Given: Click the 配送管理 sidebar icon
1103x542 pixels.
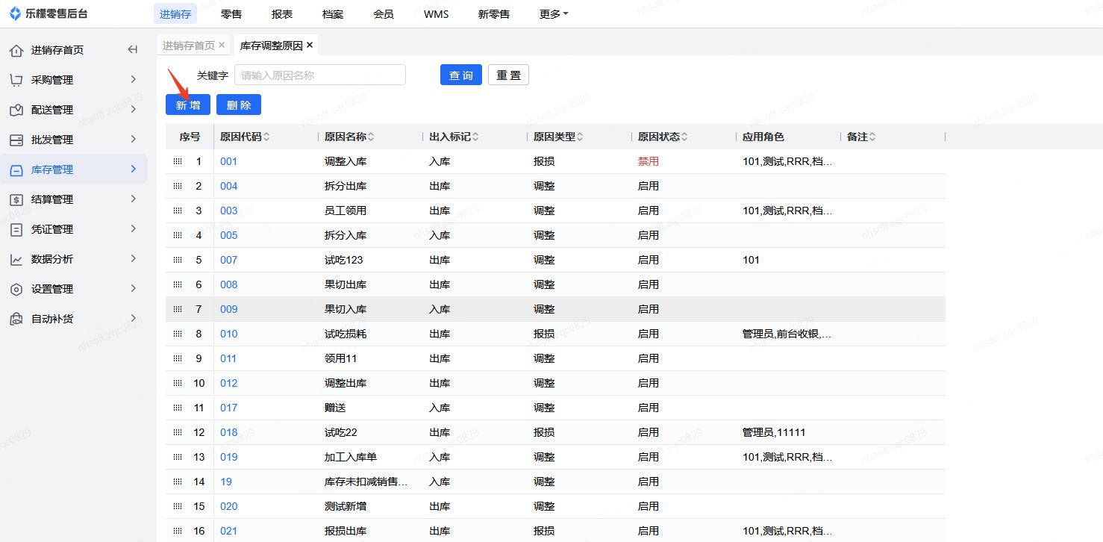Looking at the screenshot, I should (16, 110).
